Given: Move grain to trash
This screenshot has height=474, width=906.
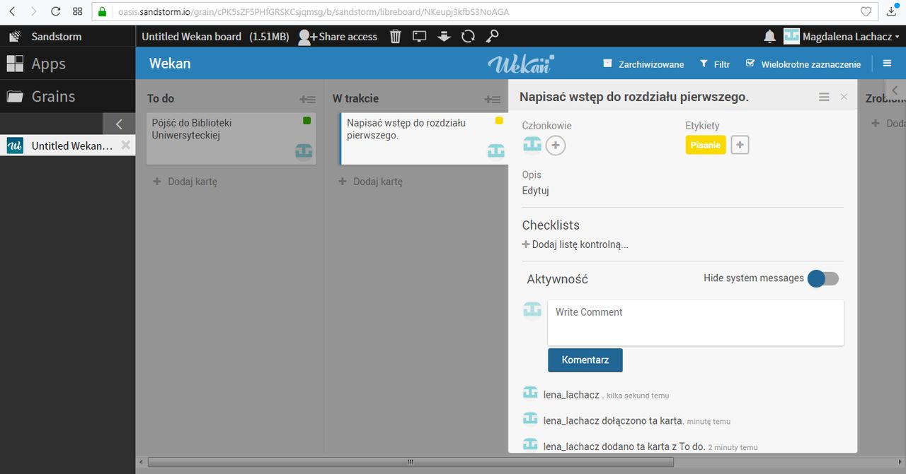Looking at the screenshot, I should click(x=396, y=36).
